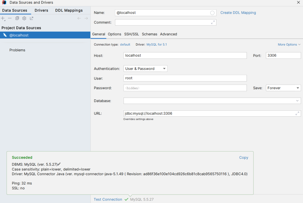Duplicate the data source via copy icon

click(17, 18)
